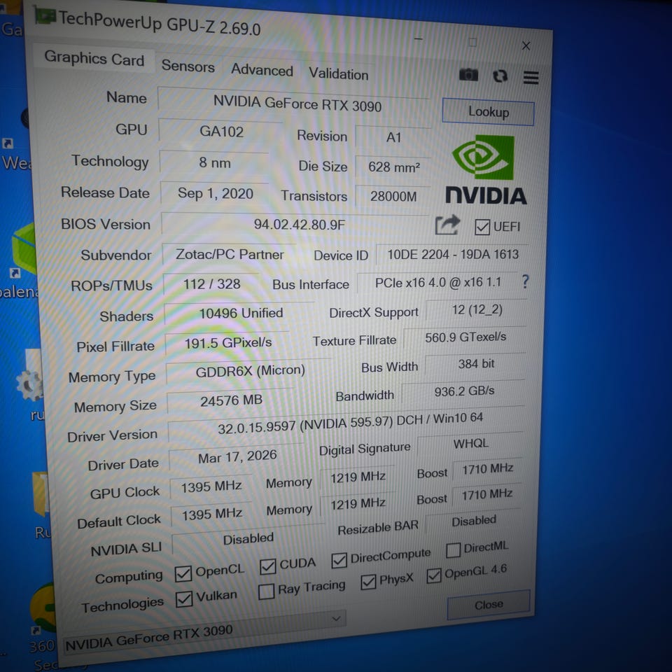Click the GPU Clock row Boost 1710 MHz

click(487, 469)
